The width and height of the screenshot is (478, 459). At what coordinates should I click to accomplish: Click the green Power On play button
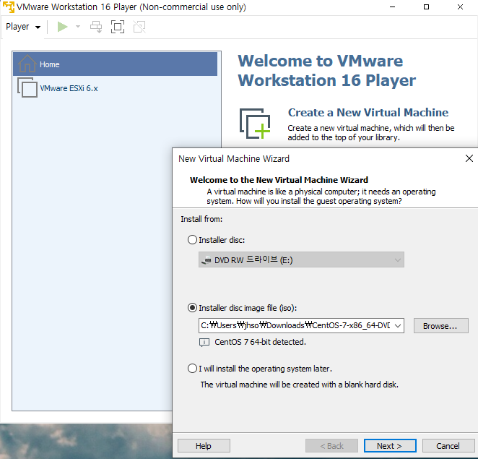[62, 27]
